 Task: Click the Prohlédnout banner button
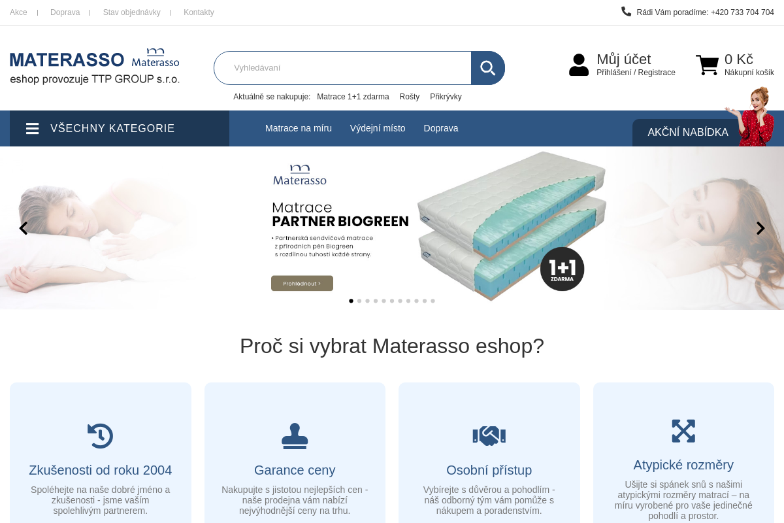click(302, 283)
